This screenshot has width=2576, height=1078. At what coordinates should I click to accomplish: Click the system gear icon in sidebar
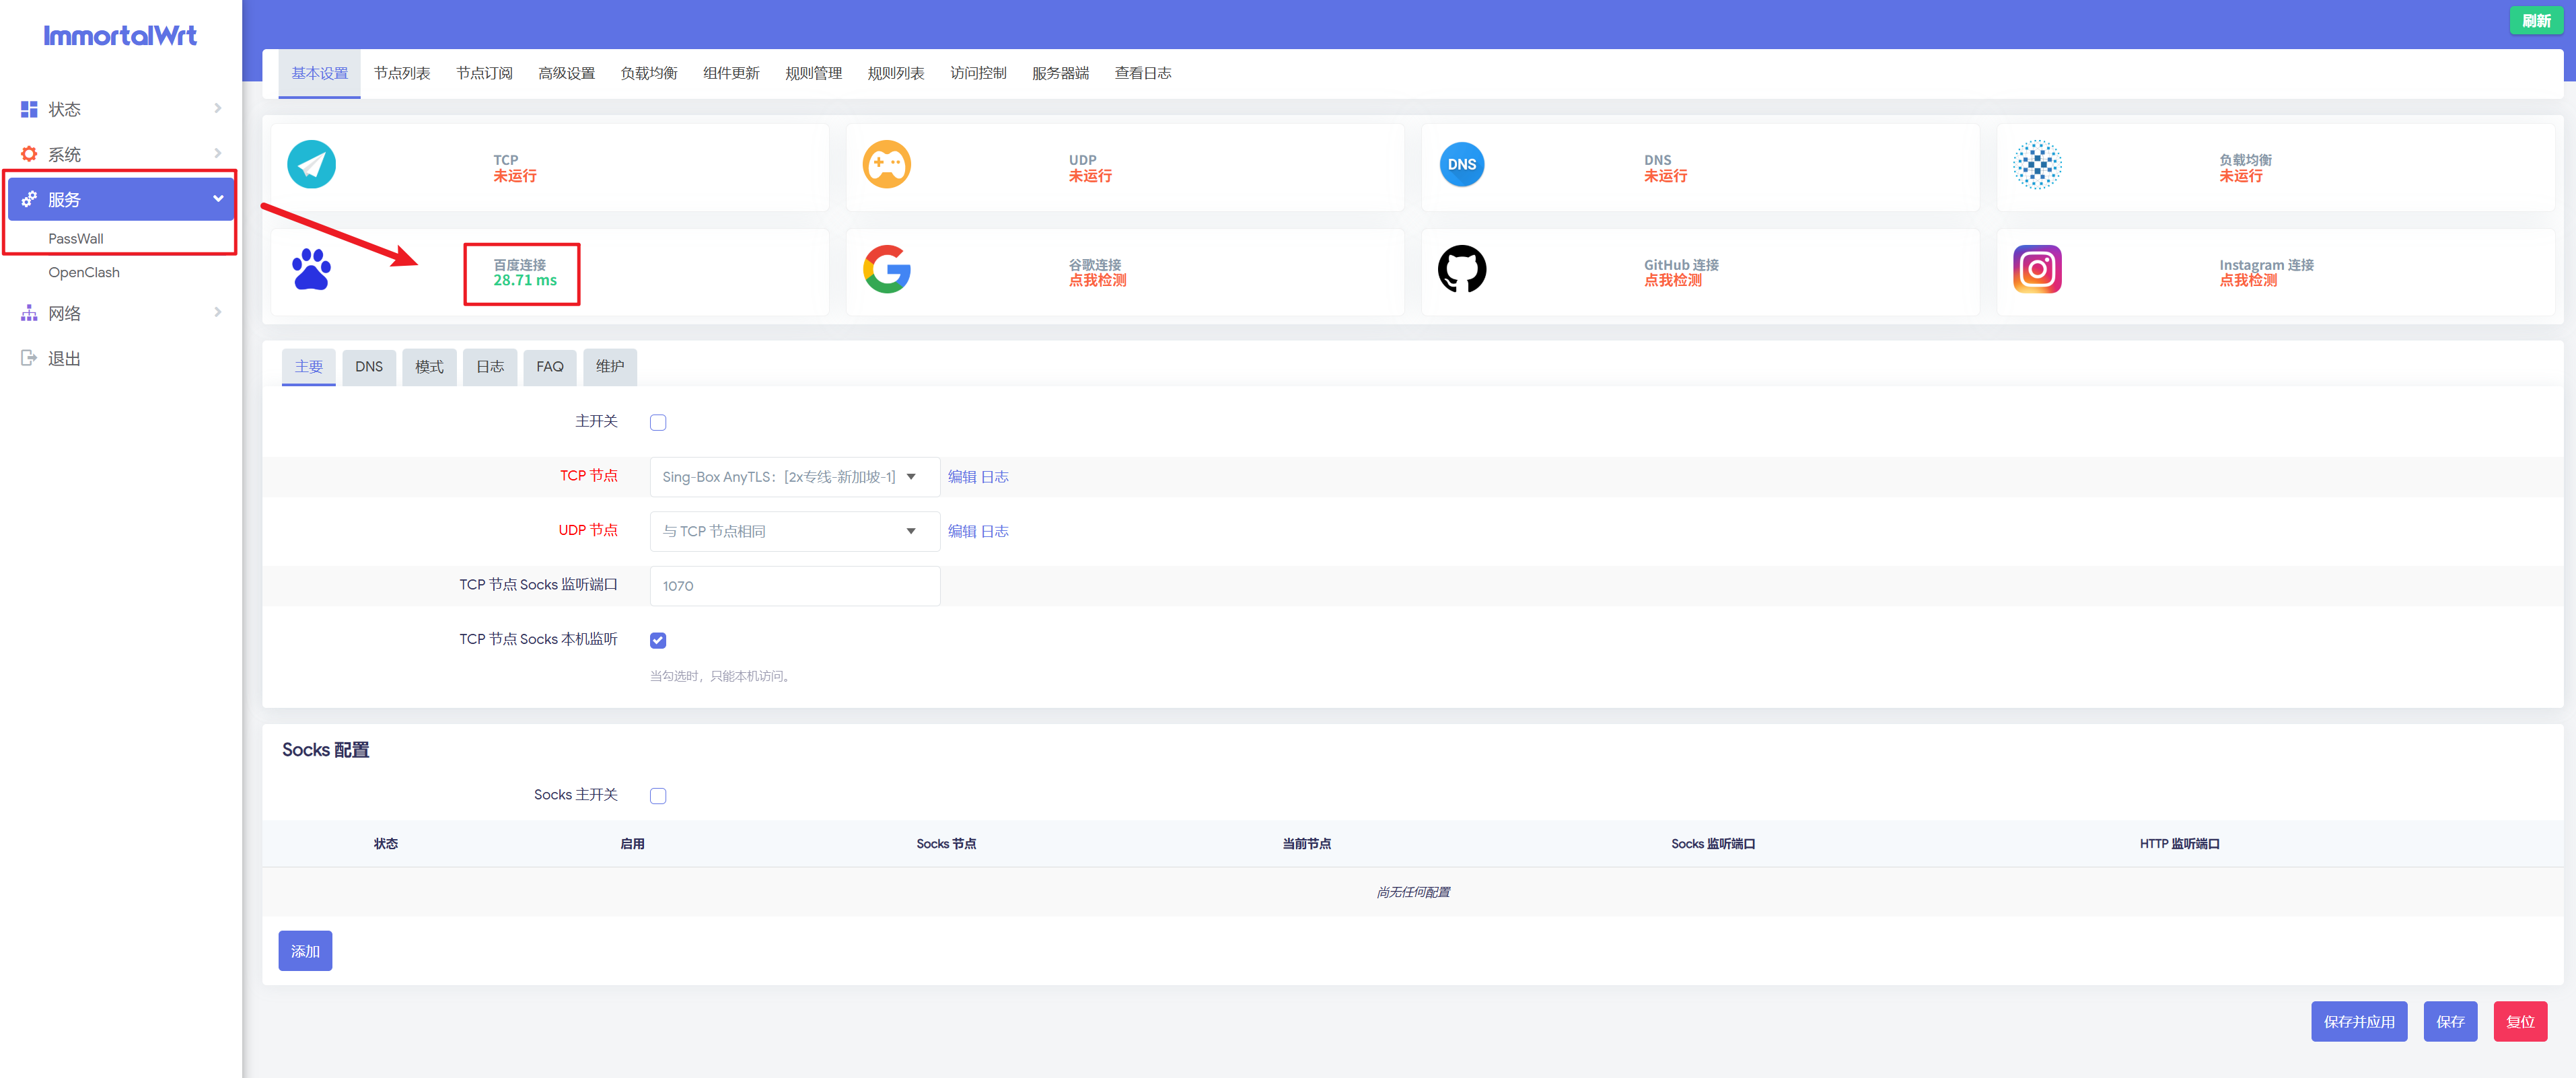click(x=29, y=154)
